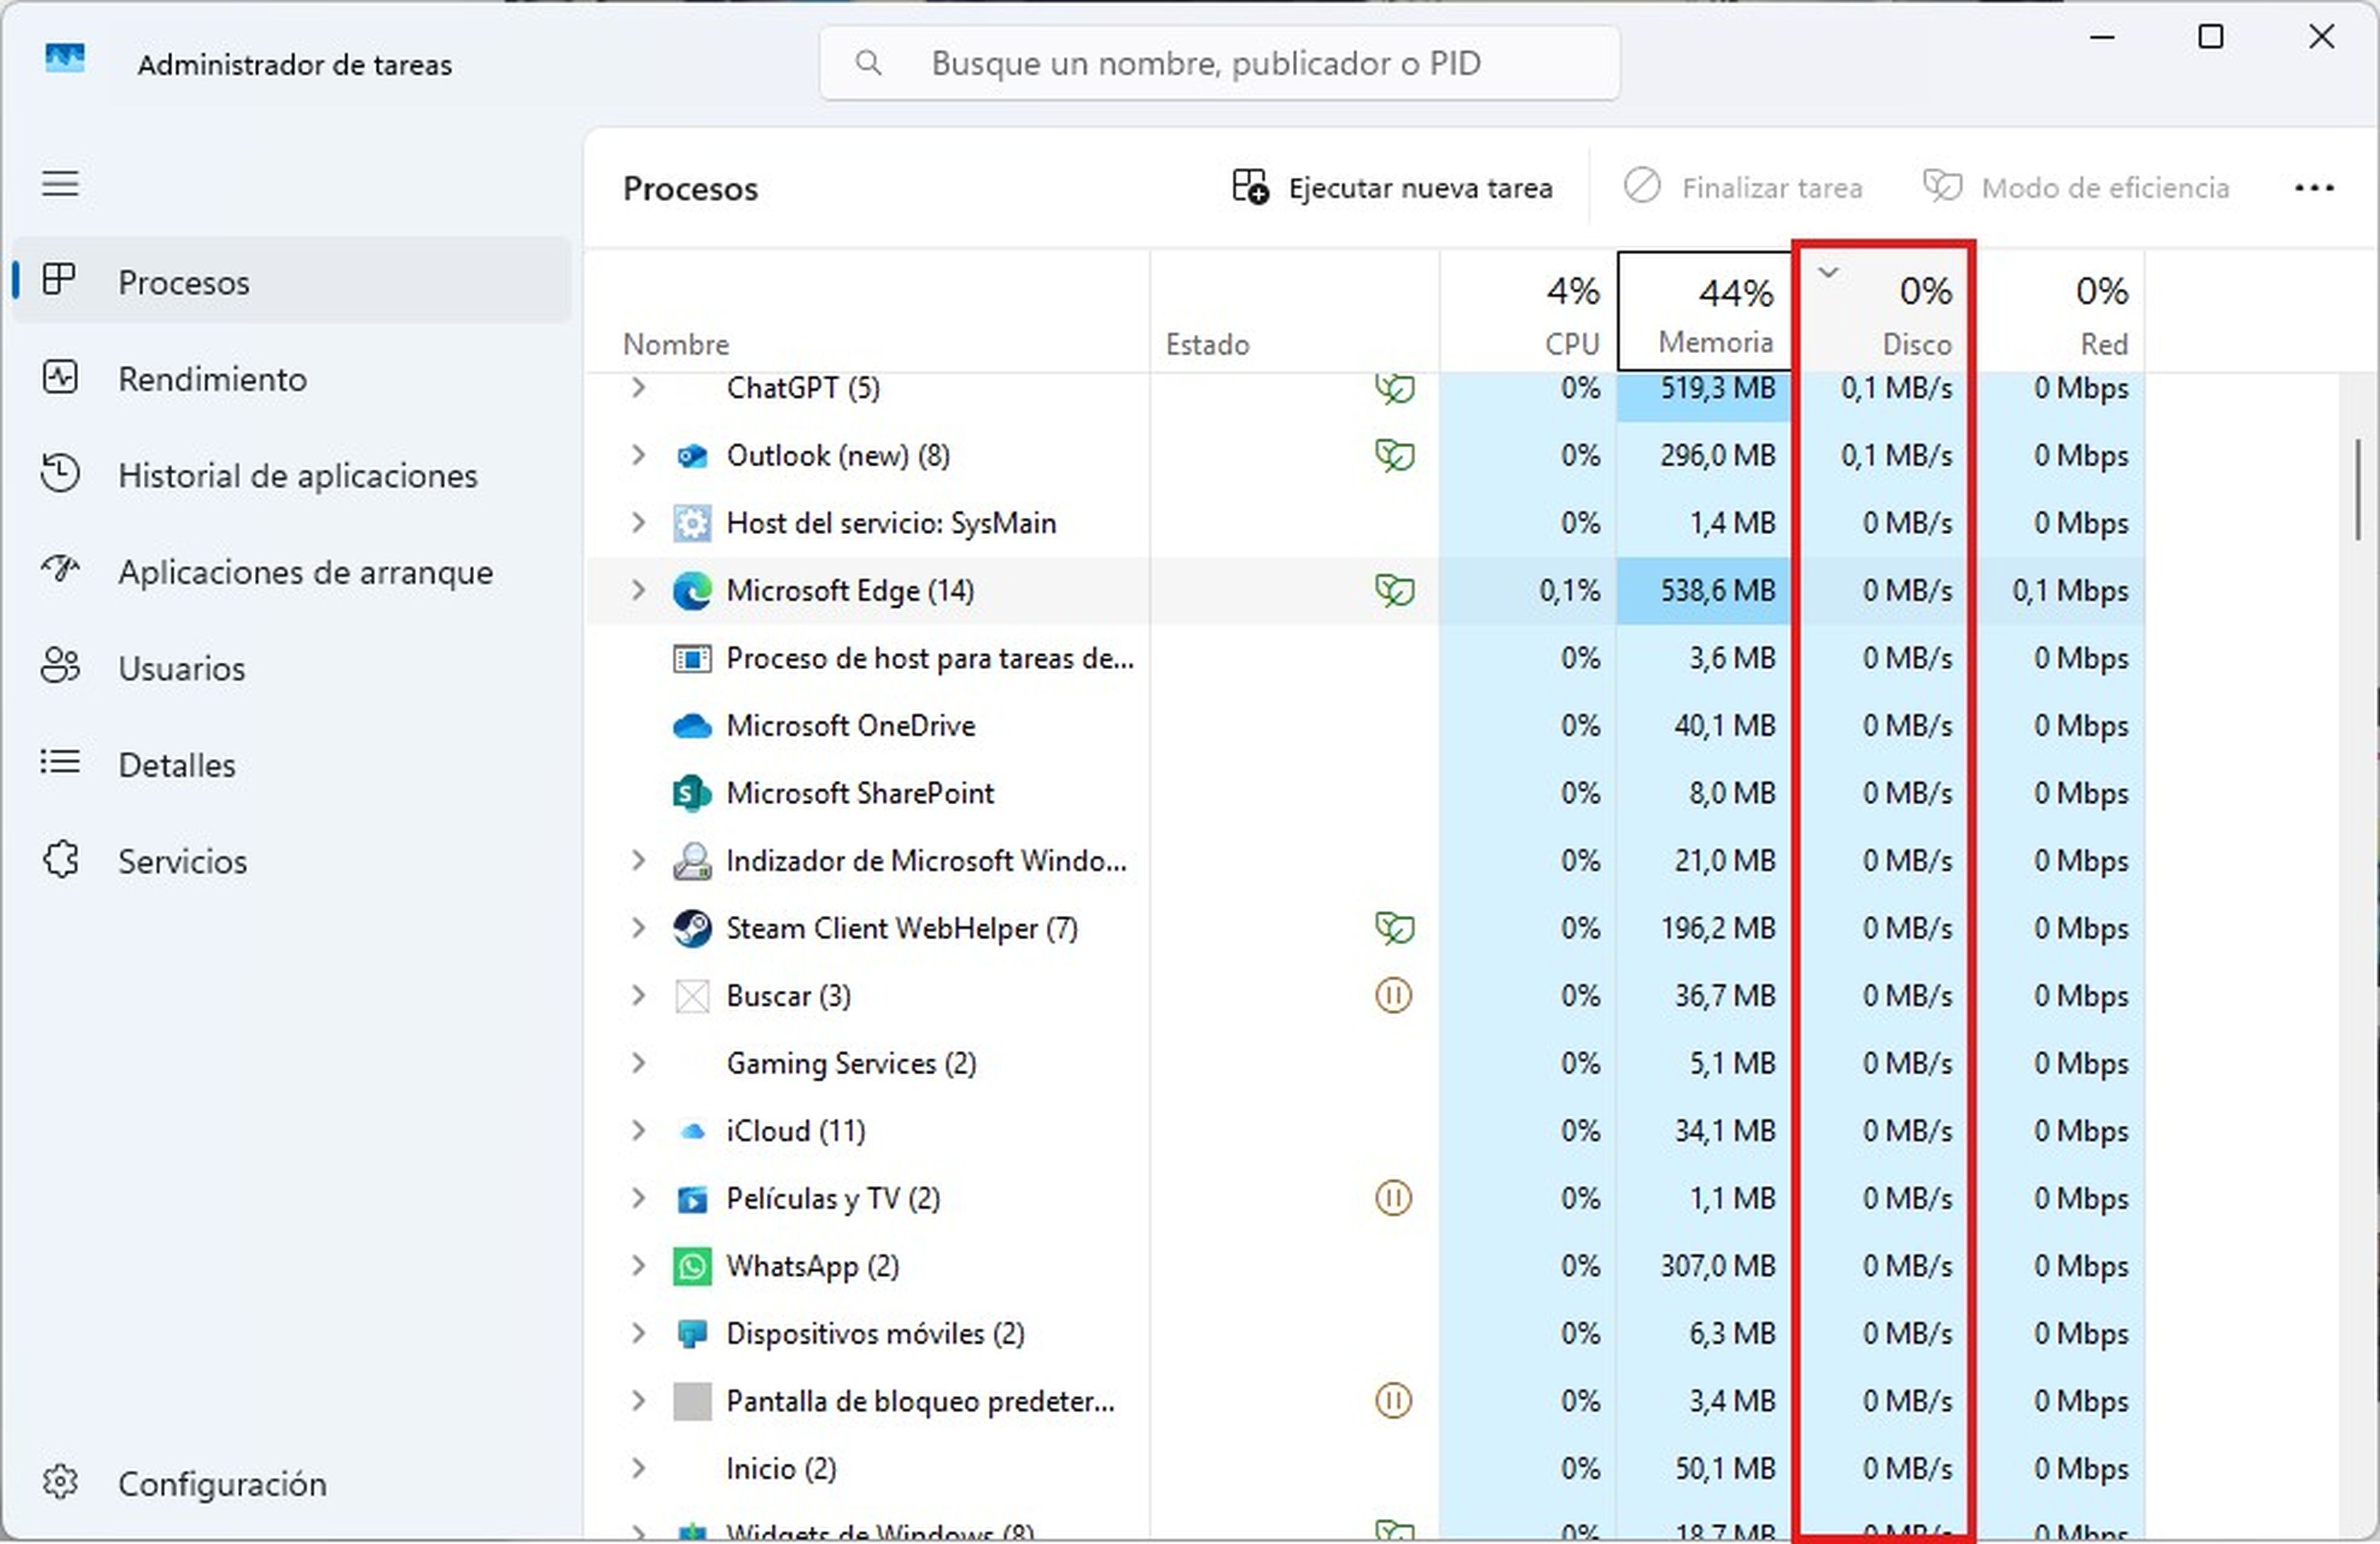The image size is (2380, 1544).
Task: Expand Buscar (3) group
Action: 638,995
